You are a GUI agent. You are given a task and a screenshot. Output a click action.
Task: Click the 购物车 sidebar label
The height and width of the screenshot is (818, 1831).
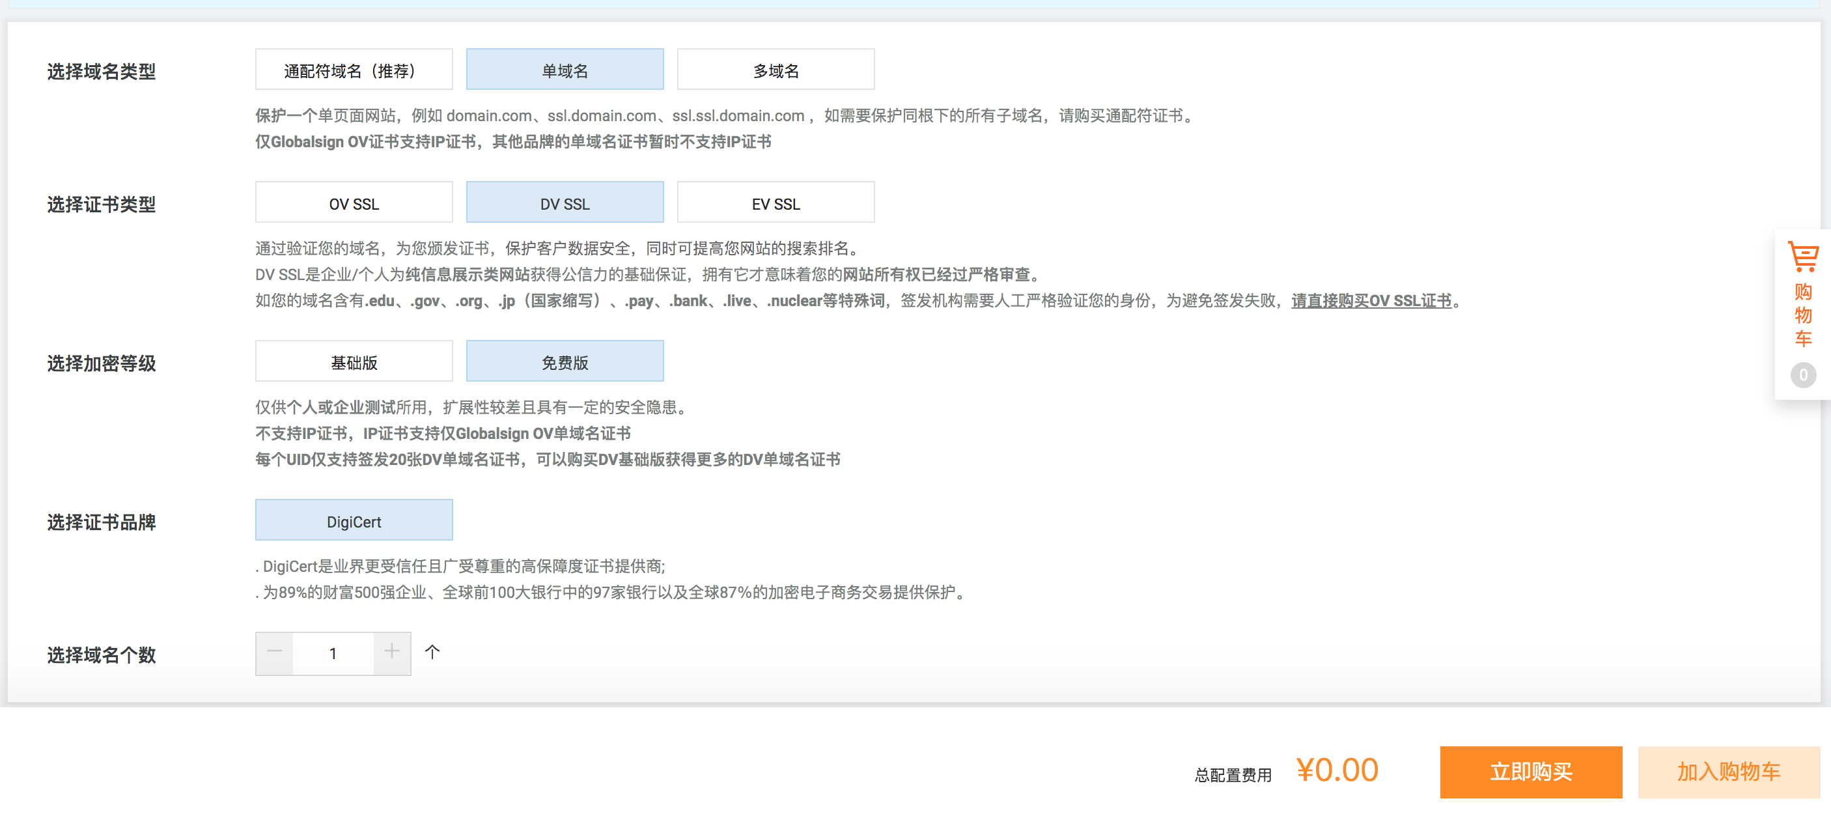(x=1802, y=315)
